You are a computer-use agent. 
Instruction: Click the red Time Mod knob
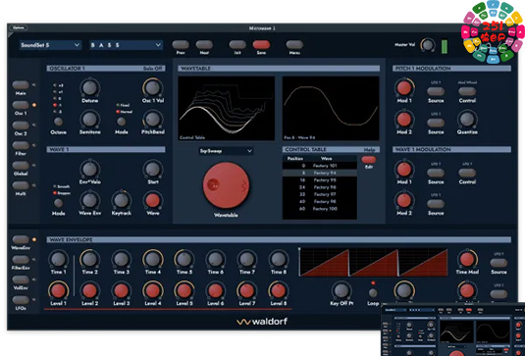[x=467, y=259]
